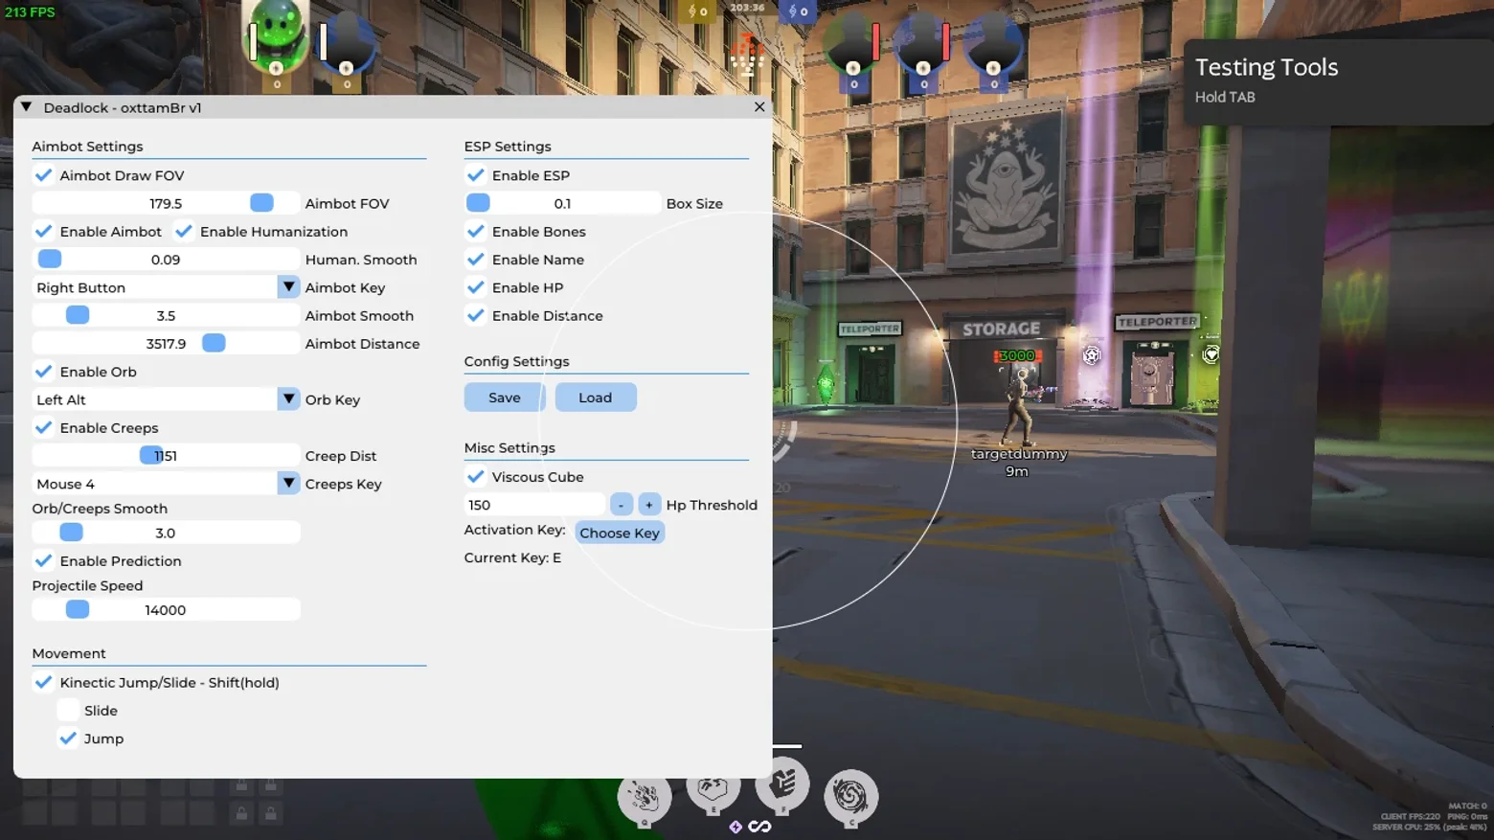Uncheck Enable Orb
1494x840 pixels.
coord(43,372)
